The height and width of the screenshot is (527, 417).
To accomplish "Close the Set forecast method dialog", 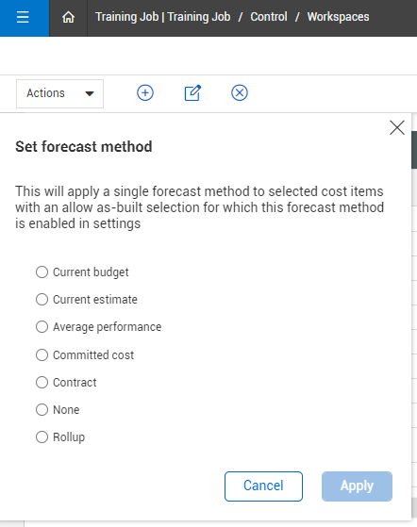I will 397,127.
